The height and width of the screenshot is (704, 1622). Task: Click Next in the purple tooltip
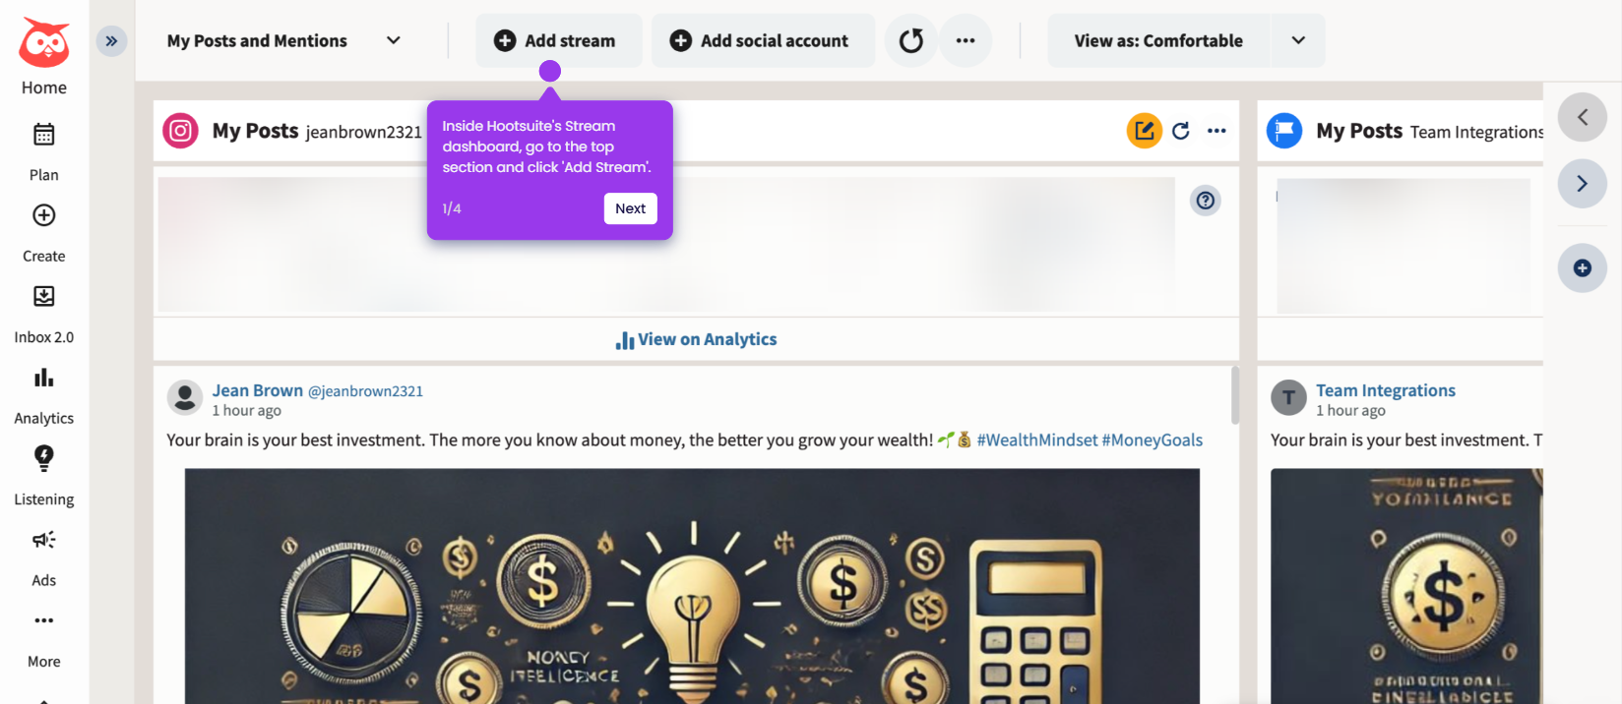click(630, 208)
